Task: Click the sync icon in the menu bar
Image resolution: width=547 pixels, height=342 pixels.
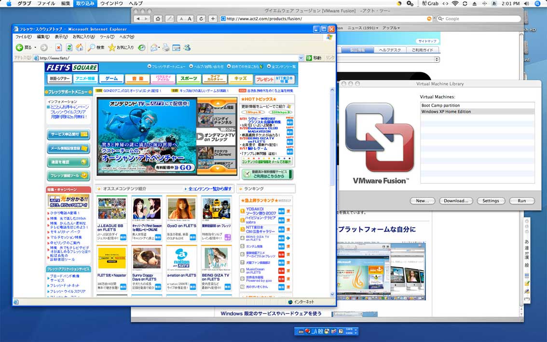Action: 465,3
